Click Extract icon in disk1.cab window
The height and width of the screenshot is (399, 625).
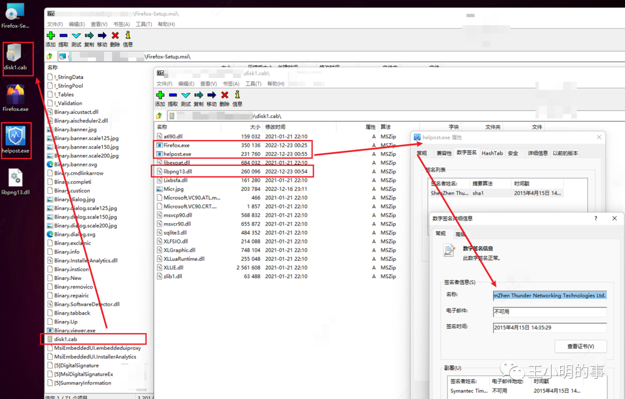point(173,95)
